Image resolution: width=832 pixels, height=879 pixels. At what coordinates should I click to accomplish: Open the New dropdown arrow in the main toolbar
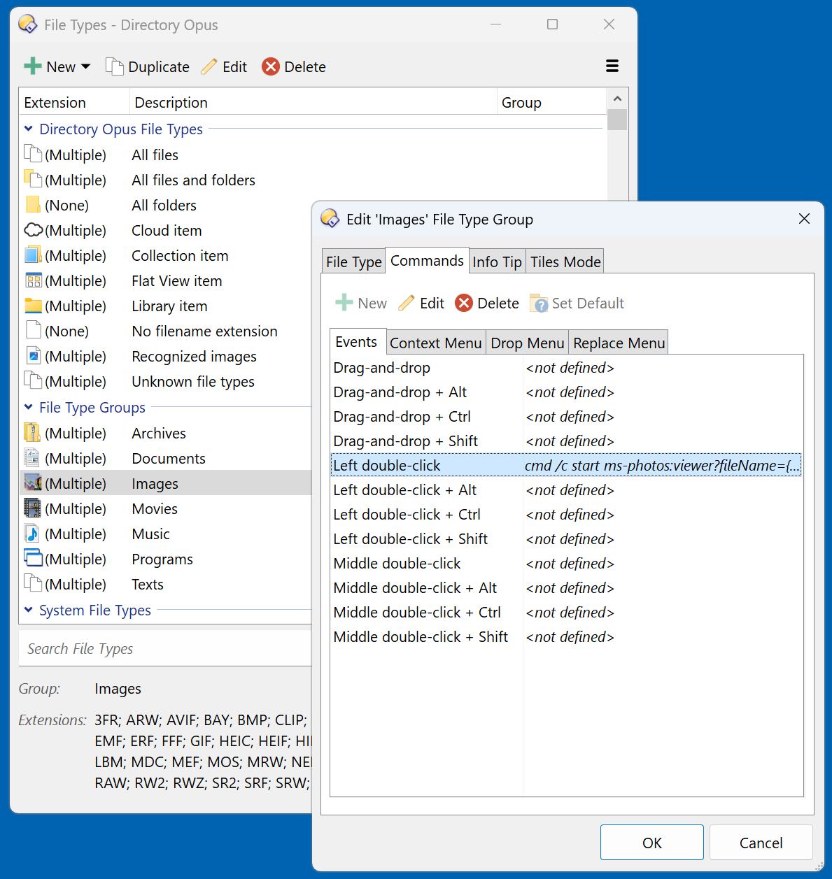click(x=86, y=67)
